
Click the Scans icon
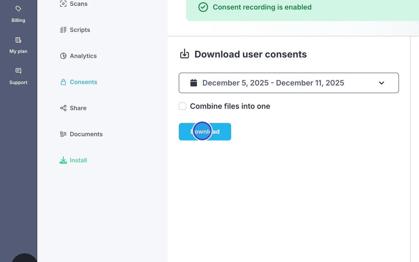click(63, 4)
